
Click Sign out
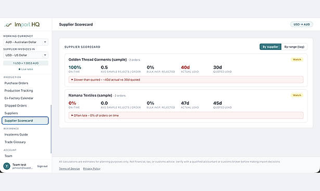click(42, 167)
